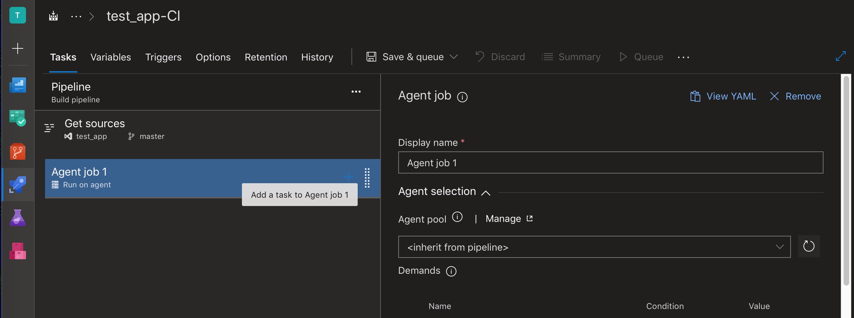
Task: Open the Agent pool inherit from pipeline dropdown
Action: click(x=594, y=247)
